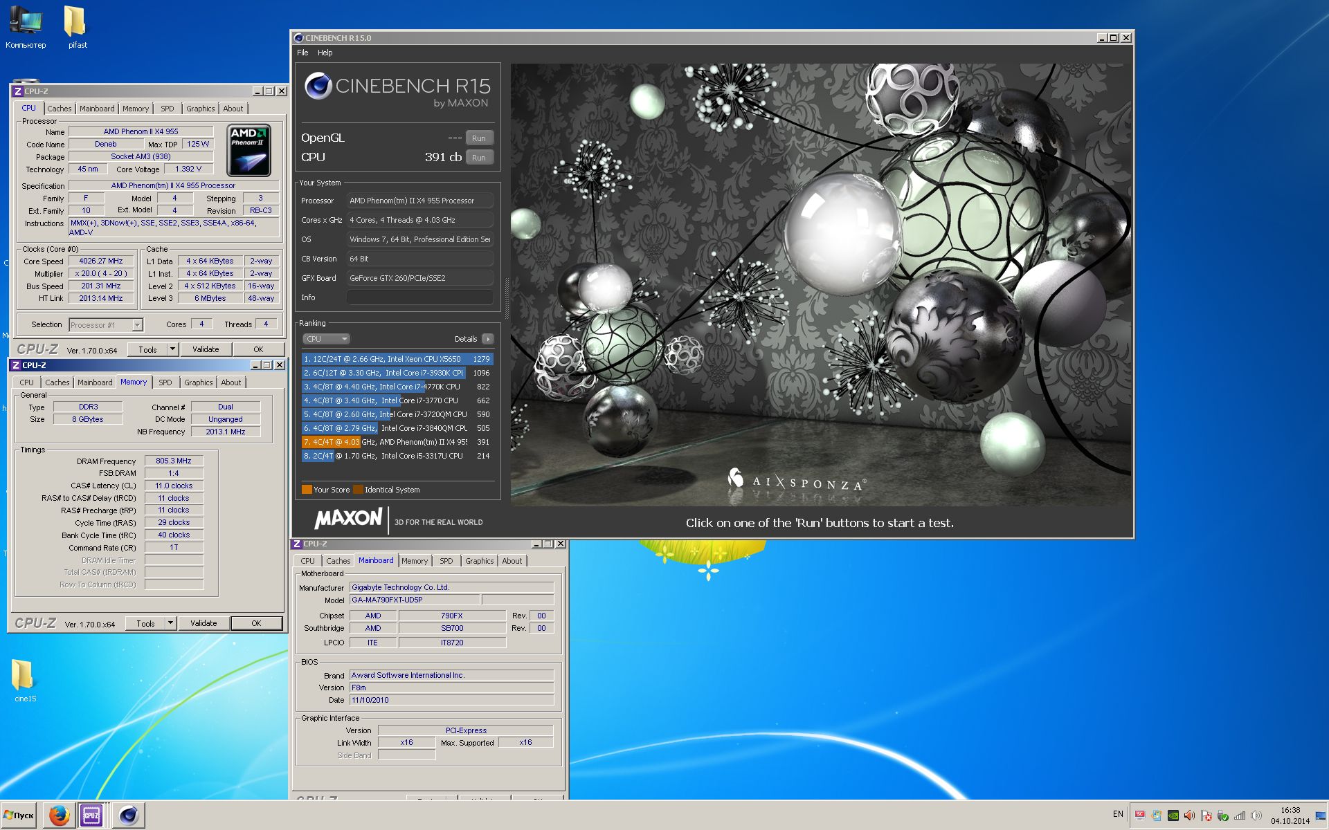Open the white volume speaker tray icon

(x=1256, y=815)
